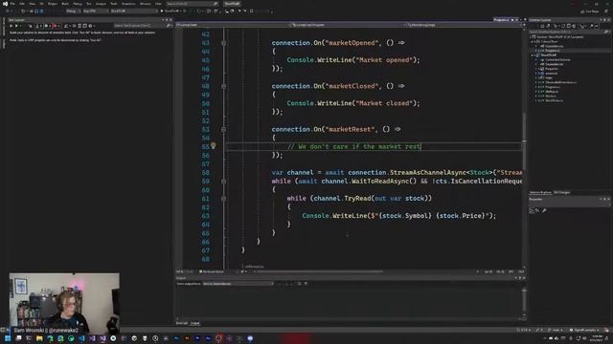Open the Debug configuration dropdown

point(73,11)
